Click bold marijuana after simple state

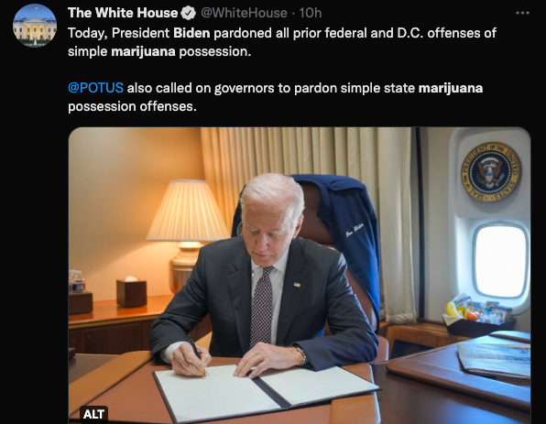pyautogui.click(x=450, y=88)
